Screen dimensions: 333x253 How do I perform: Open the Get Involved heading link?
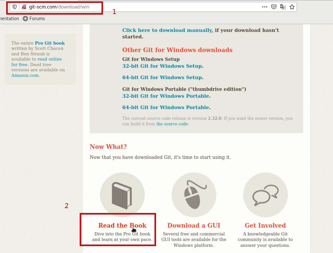pyautogui.click(x=265, y=225)
